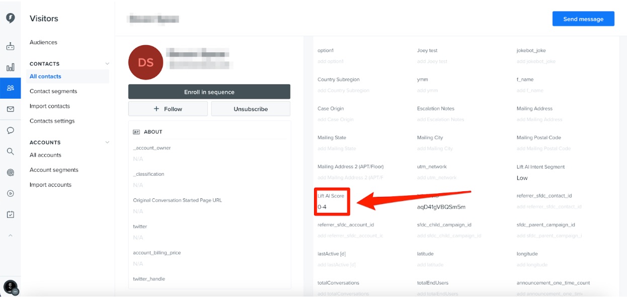Click the Lift AI Score value '0-4'
This screenshot has width=627, height=297.
(322, 207)
